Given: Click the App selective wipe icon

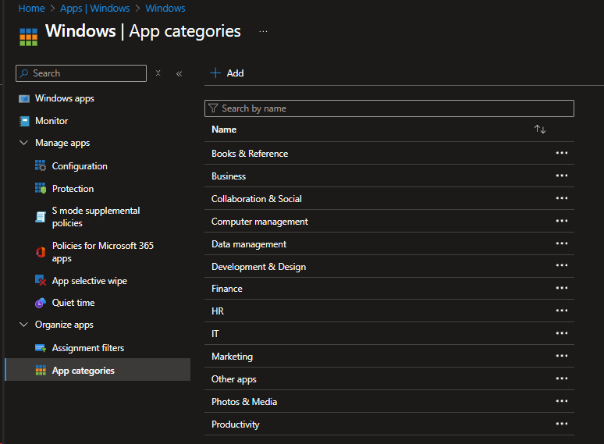Looking at the screenshot, I should (x=41, y=280).
